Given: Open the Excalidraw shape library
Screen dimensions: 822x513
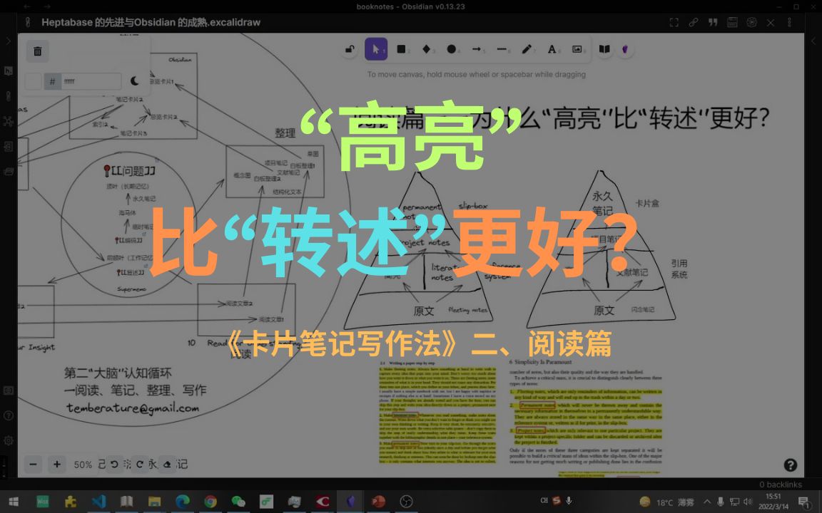Looking at the screenshot, I should point(606,48).
